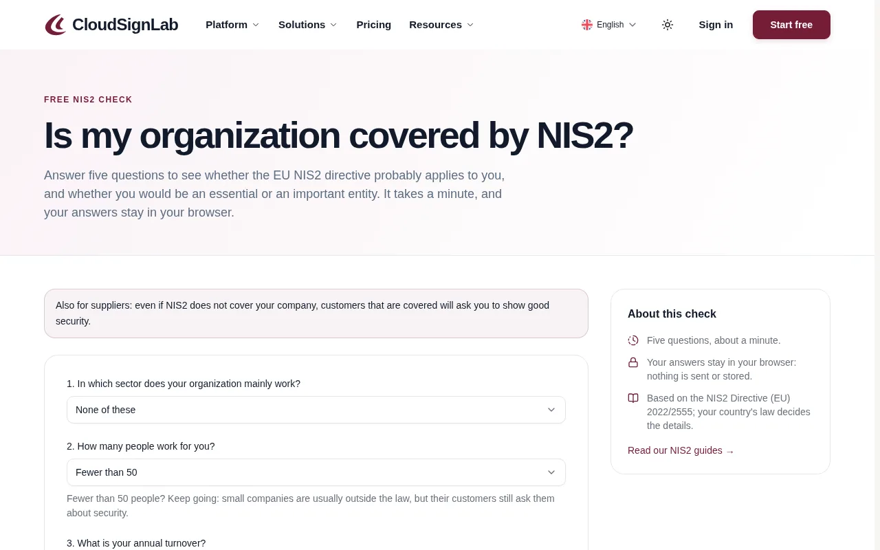880x550 pixels.
Task: Click the CloudSignLab brand name
Action: (125, 25)
